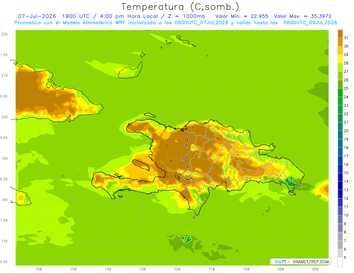354x273 pixels.
Task: Click the title 'Temperatura (C,somb.)'
Action: point(180,7)
